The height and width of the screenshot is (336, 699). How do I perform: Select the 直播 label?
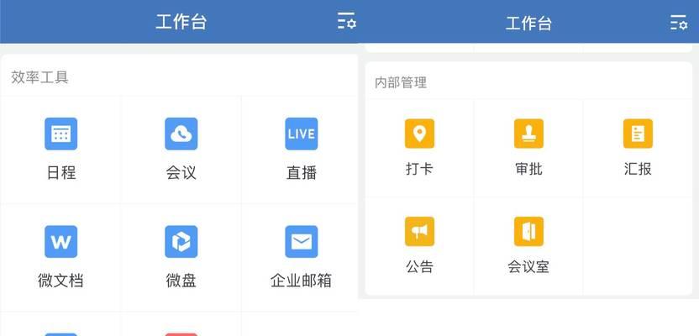pyautogui.click(x=302, y=172)
